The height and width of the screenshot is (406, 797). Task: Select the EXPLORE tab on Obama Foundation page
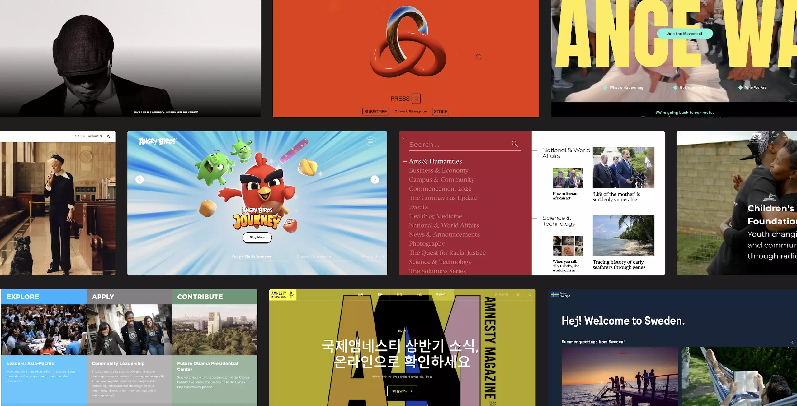(x=23, y=296)
